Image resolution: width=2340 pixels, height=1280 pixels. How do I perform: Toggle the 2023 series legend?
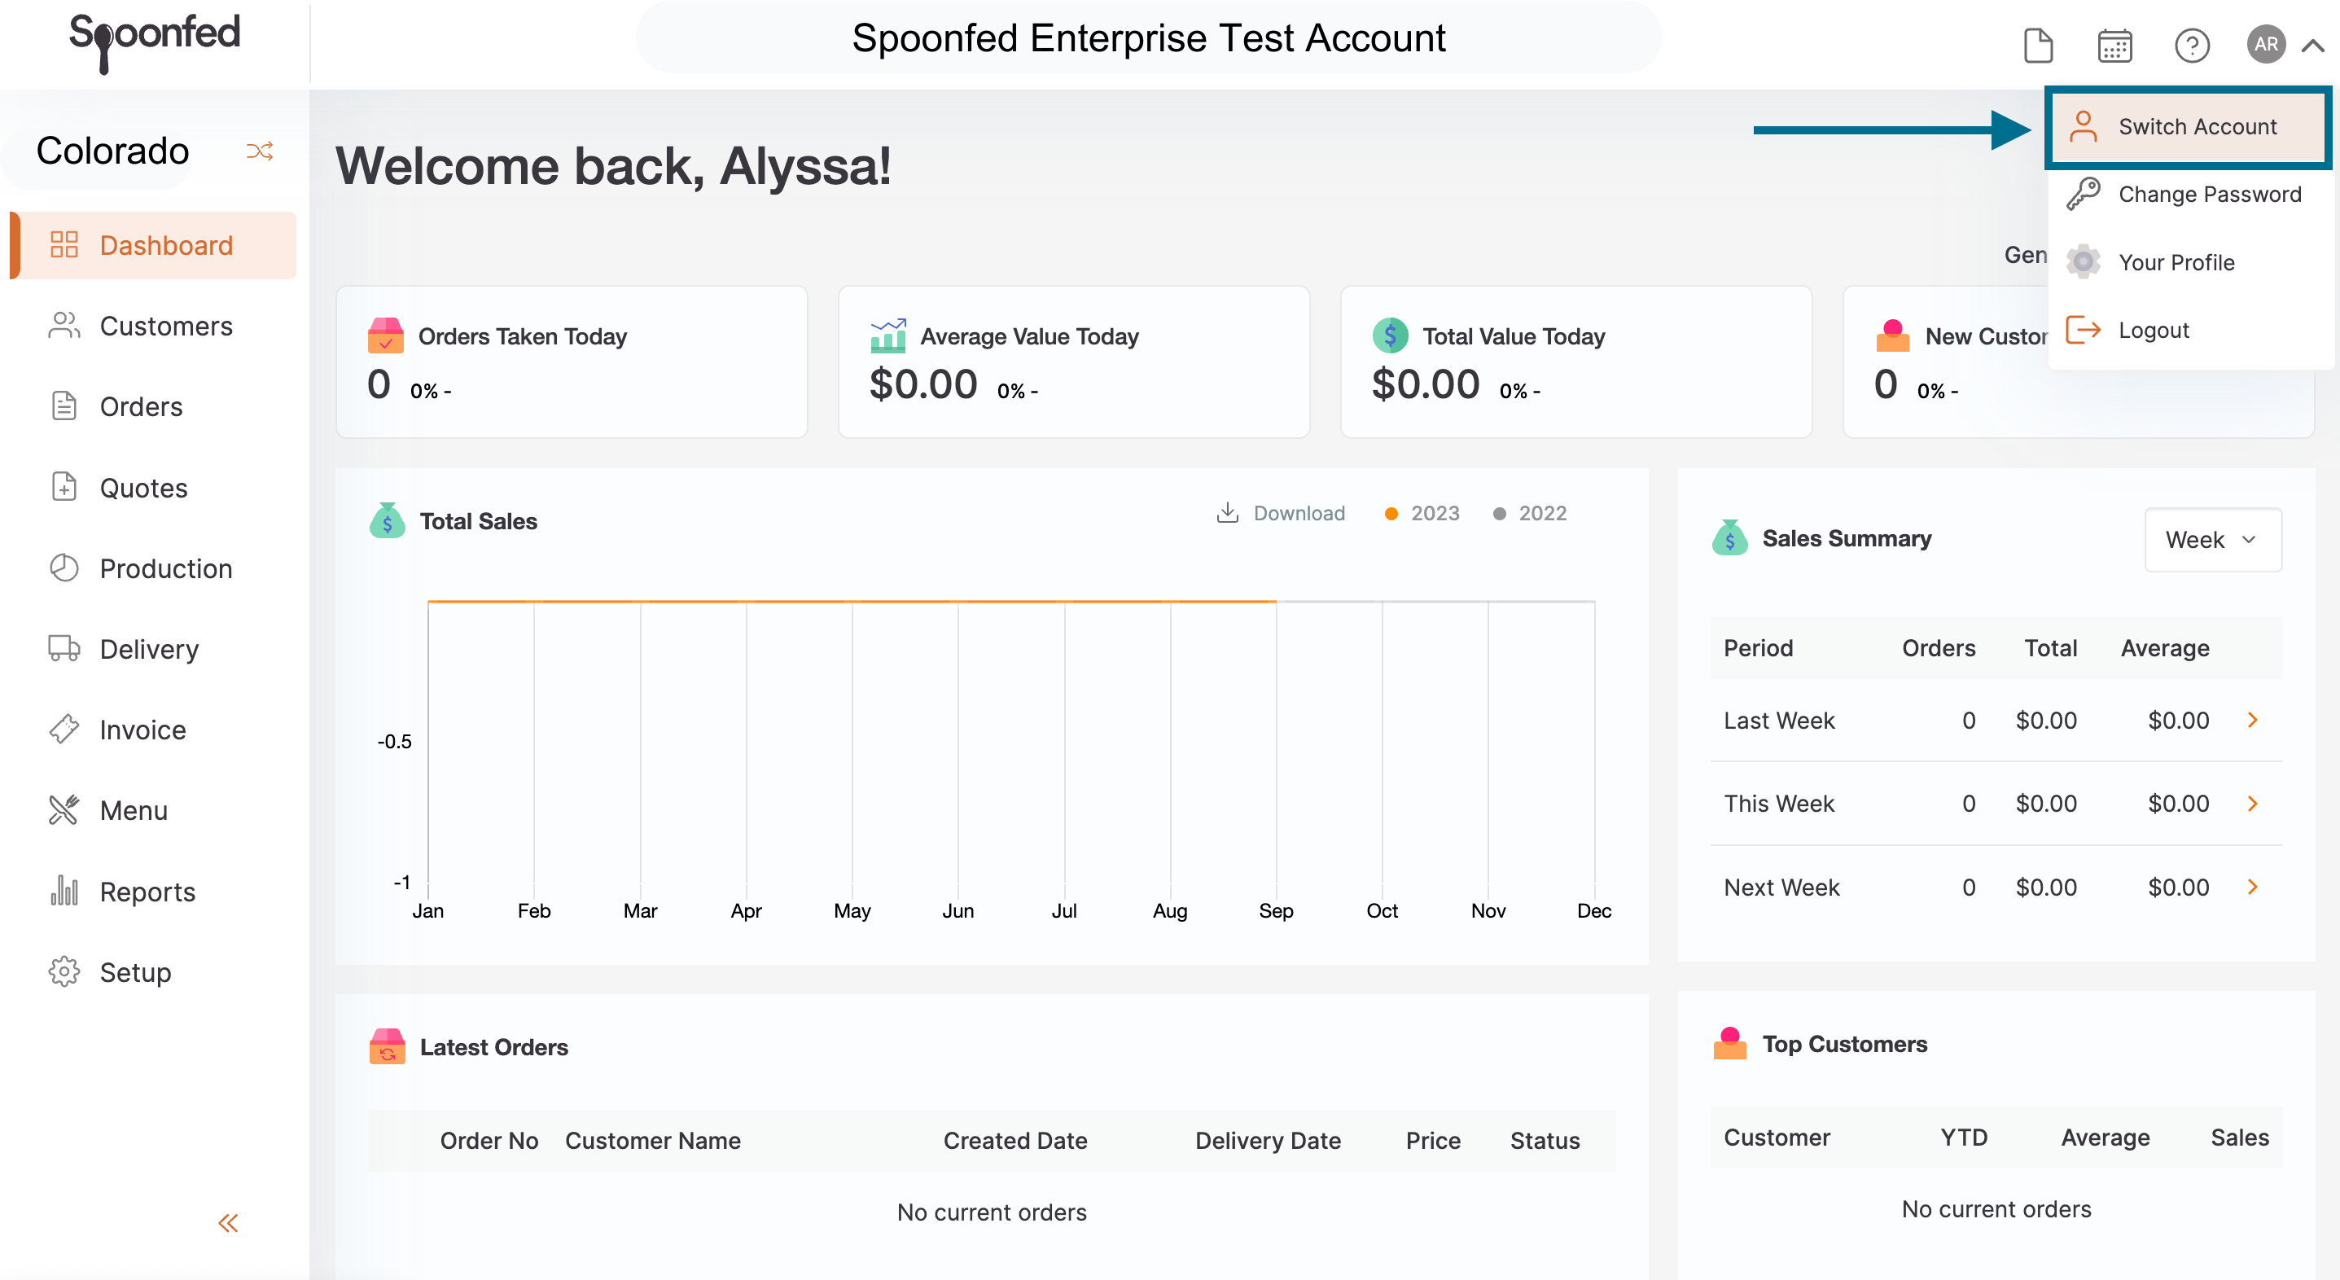[x=1422, y=513]
